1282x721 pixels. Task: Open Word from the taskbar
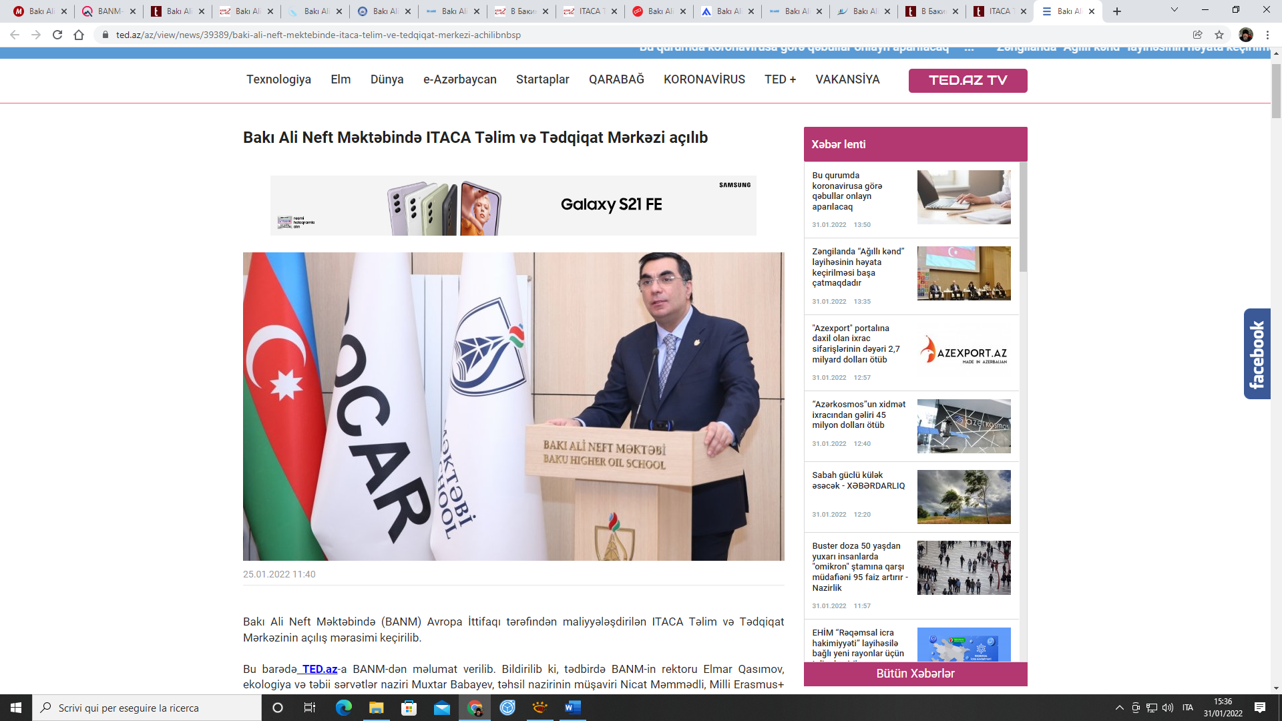click(x=572, y=708)
